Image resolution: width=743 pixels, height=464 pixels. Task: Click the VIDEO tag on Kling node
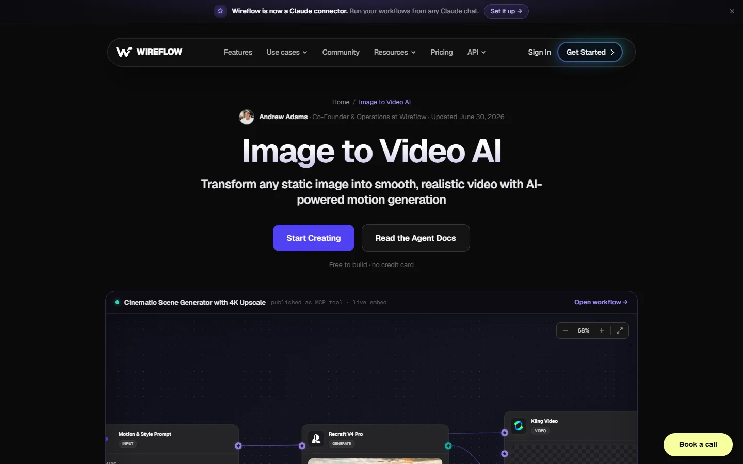tap(540, 431)
